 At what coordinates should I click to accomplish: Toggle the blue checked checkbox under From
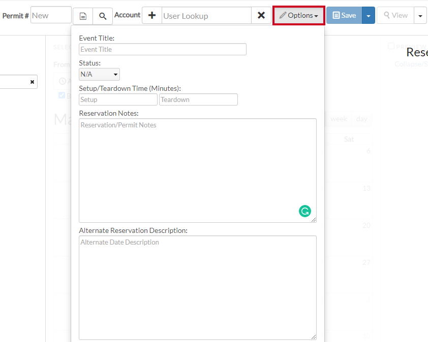pos(62,95)
